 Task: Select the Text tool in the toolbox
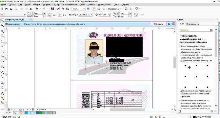(2, 66)
